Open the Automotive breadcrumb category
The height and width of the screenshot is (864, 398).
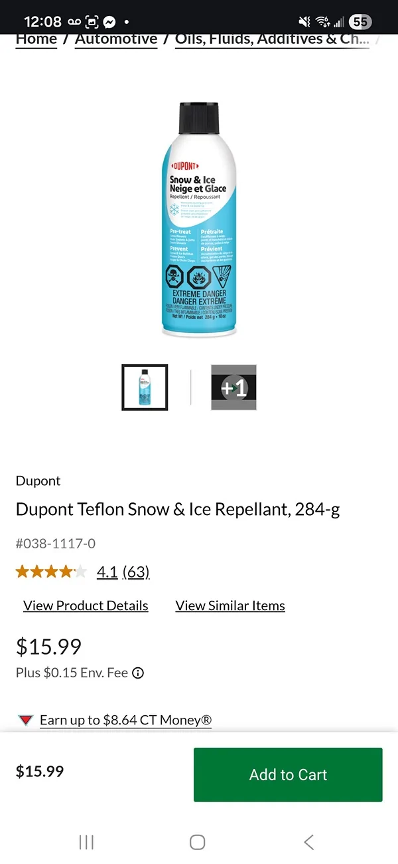click(x=116, y=39)
